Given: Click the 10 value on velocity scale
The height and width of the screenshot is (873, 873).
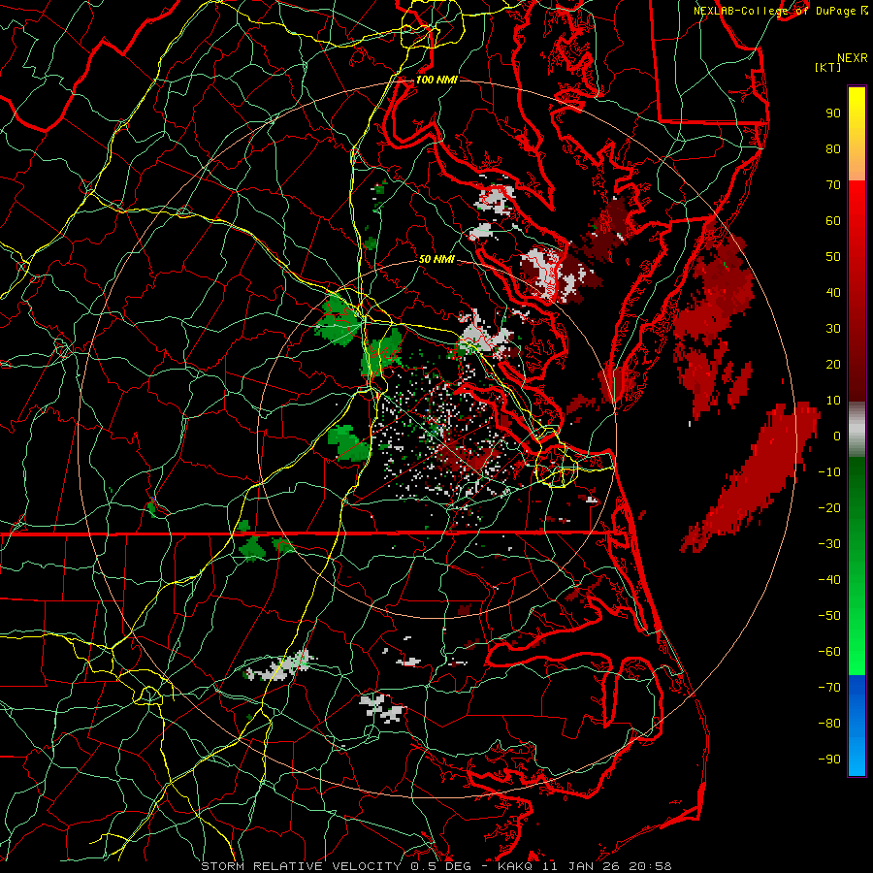Looking at the screenshot, I should click(833, 401).
